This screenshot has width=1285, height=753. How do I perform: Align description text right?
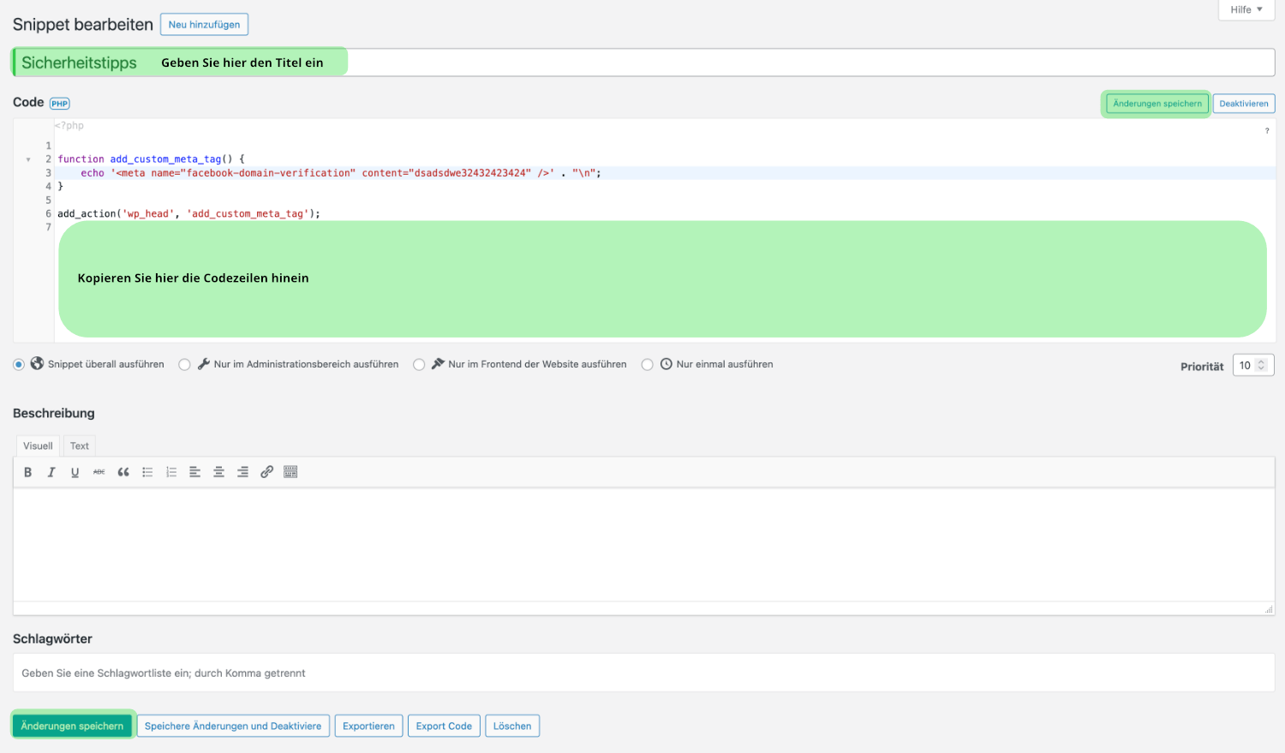click(x=243, y=472)
